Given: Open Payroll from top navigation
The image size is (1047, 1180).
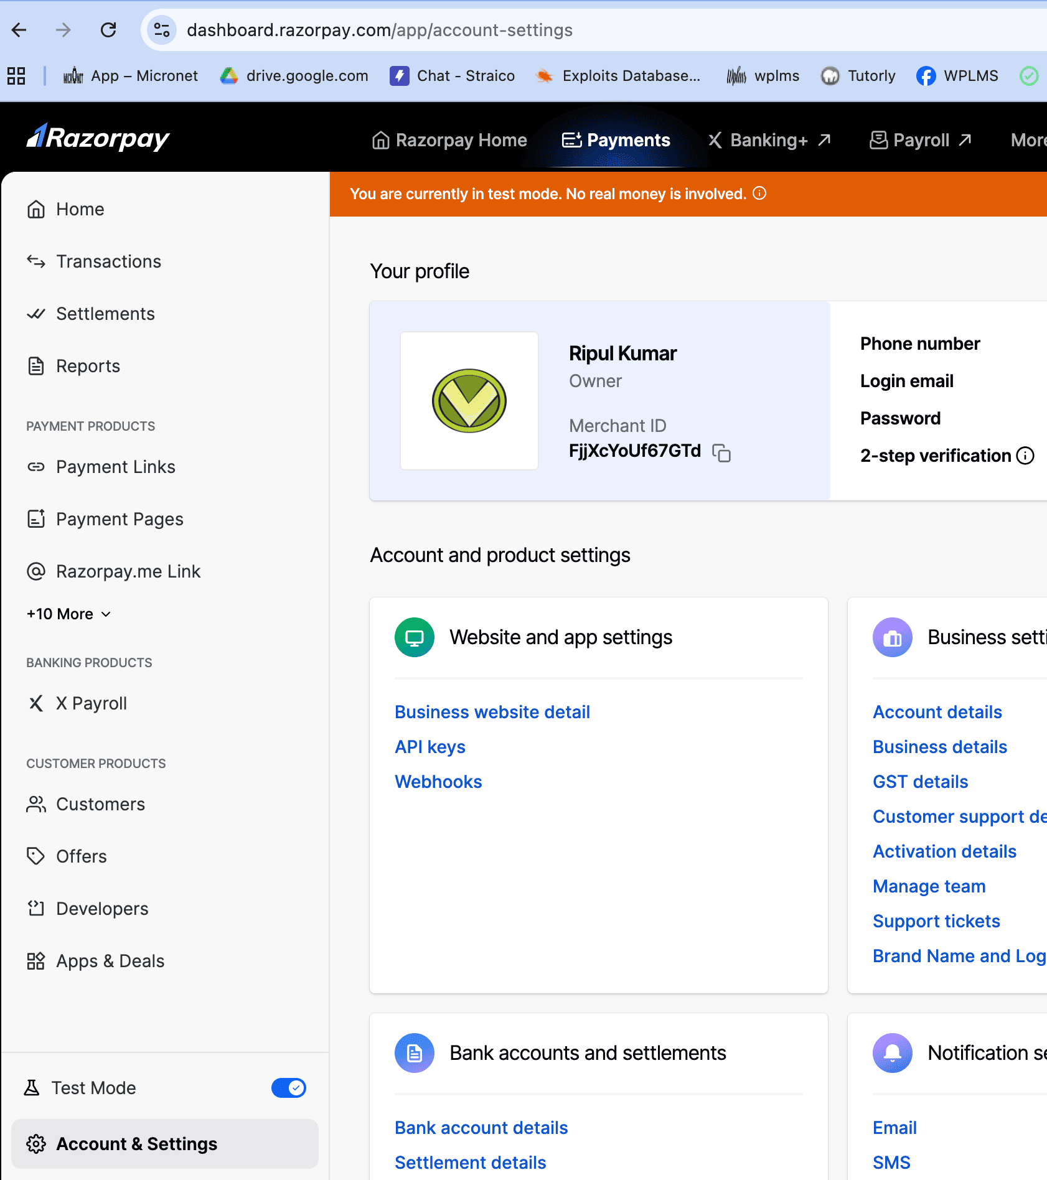Looking at the screenshot, I should (921, 140).
